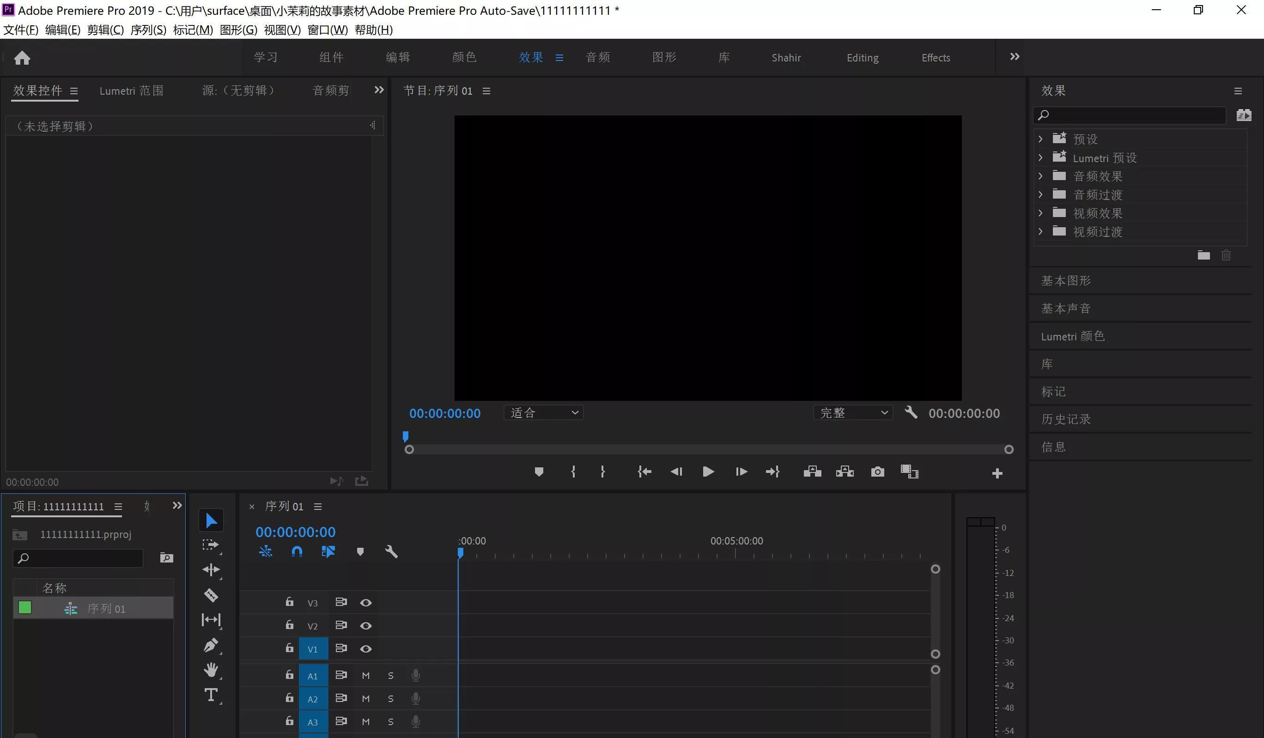Click the Home icon

[x=22, y=58]
